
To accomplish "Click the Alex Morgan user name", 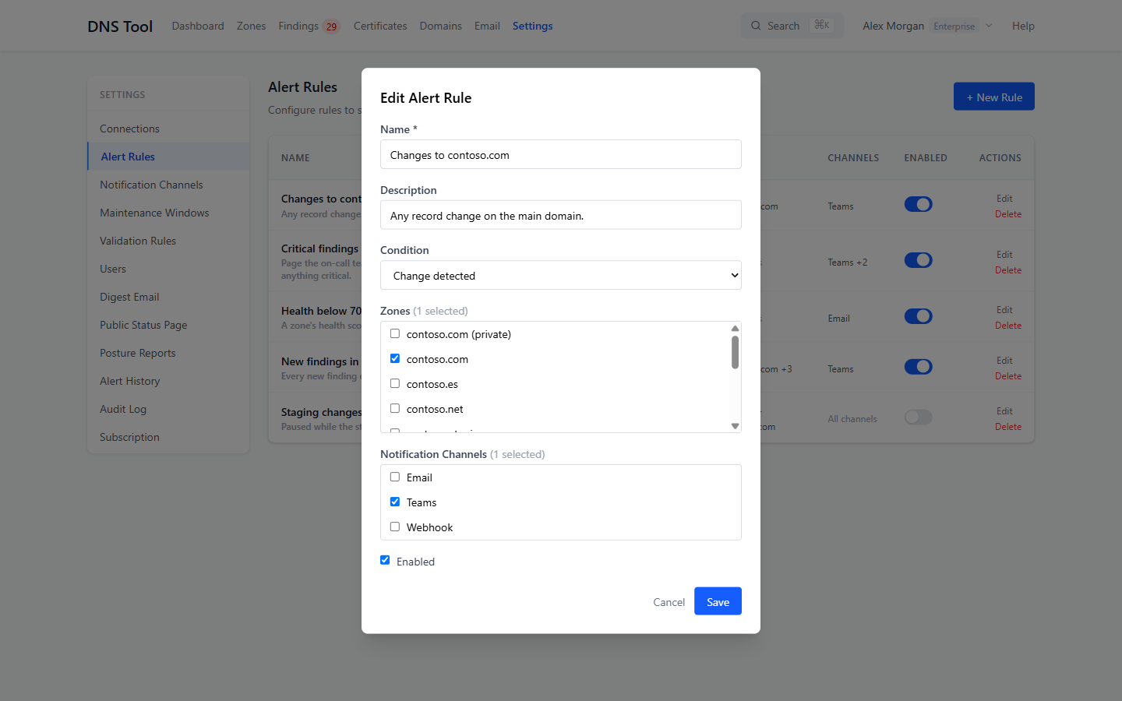I will click(x=893, y=26).
